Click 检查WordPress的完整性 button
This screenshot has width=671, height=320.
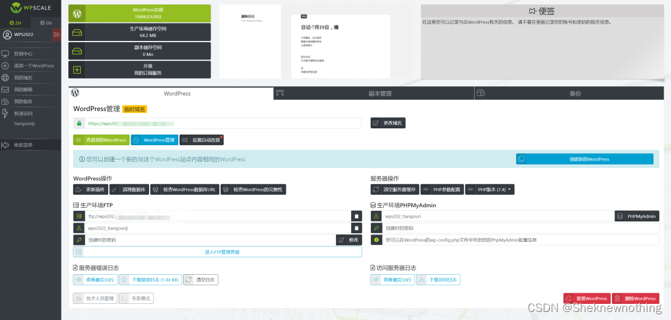[253, 189]
